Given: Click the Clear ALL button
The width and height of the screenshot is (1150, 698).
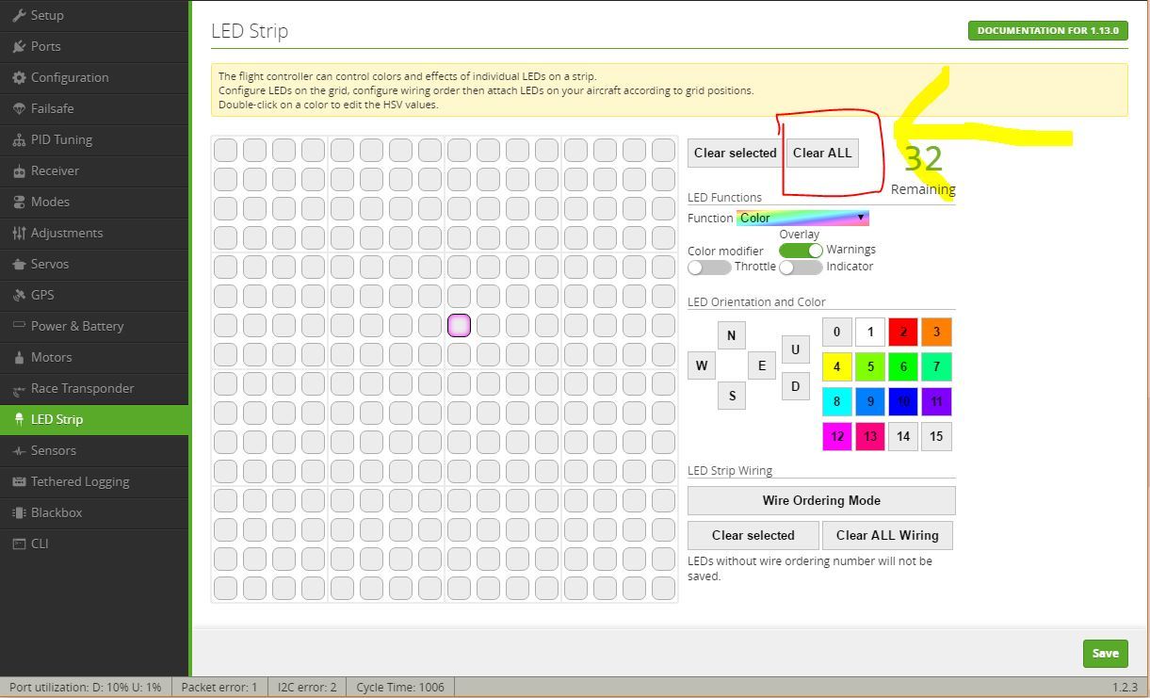Looking at the screenshot, I should tap(822, 153).
